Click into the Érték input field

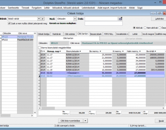(101, 19)
